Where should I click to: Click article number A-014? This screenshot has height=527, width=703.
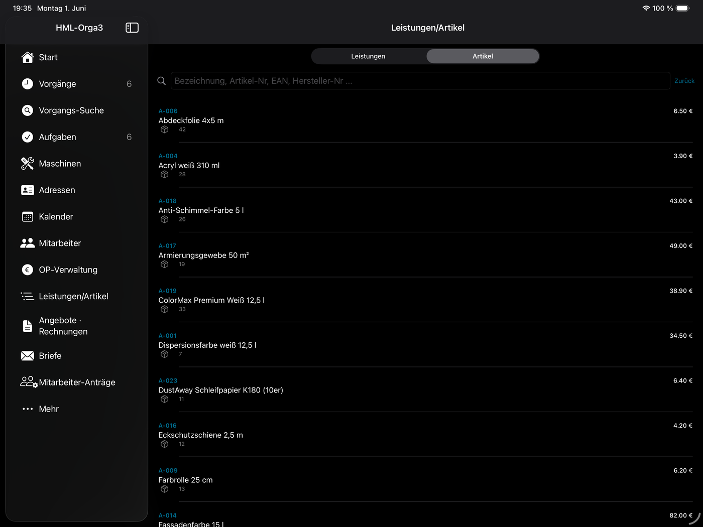tap(167, 515)
